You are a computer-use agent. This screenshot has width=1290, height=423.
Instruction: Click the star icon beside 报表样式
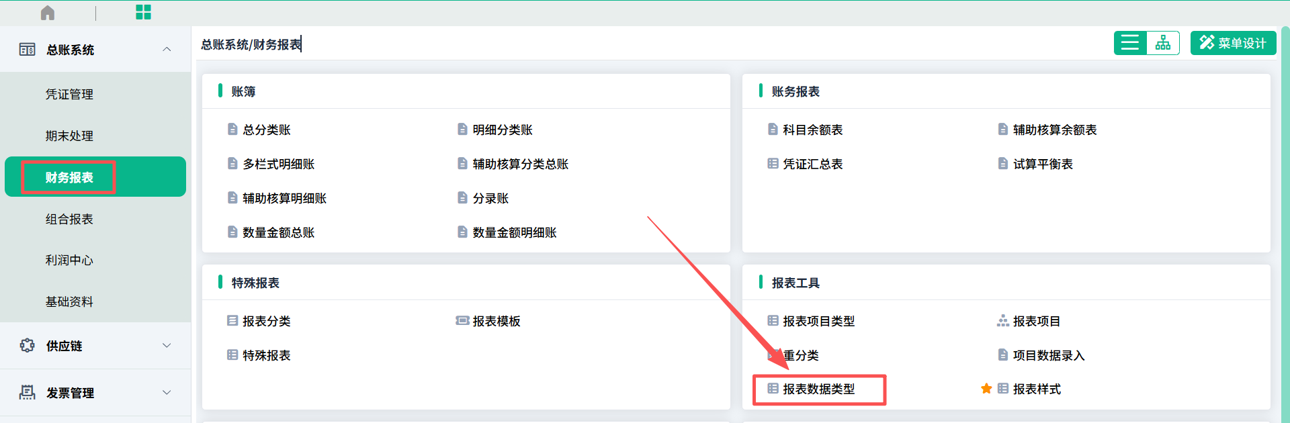[x=986, y=389]
